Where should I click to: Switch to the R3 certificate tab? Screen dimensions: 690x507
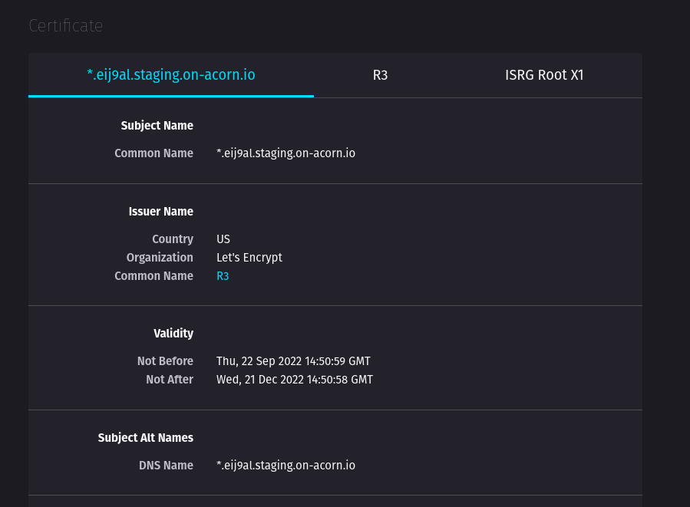click(x=380, y=75)
